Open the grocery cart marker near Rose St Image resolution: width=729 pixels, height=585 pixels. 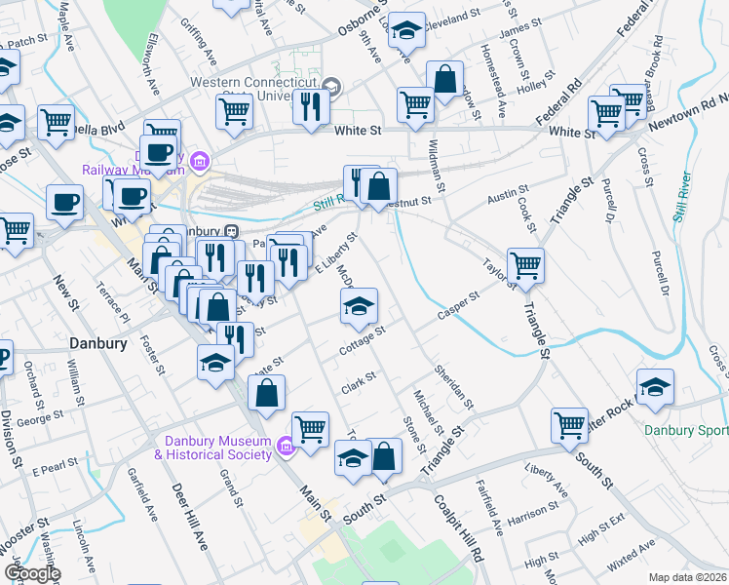click(x=56, y=125)
